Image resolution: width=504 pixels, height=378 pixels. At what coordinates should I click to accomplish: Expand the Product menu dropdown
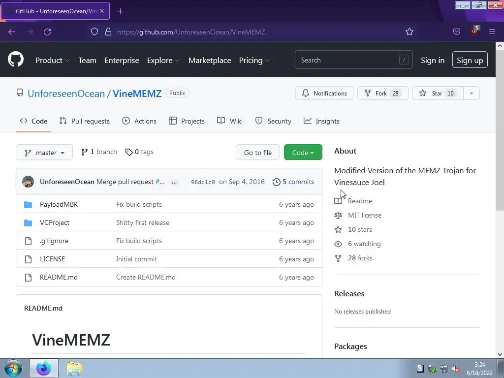pyautogui.click(x=52, y=60)
